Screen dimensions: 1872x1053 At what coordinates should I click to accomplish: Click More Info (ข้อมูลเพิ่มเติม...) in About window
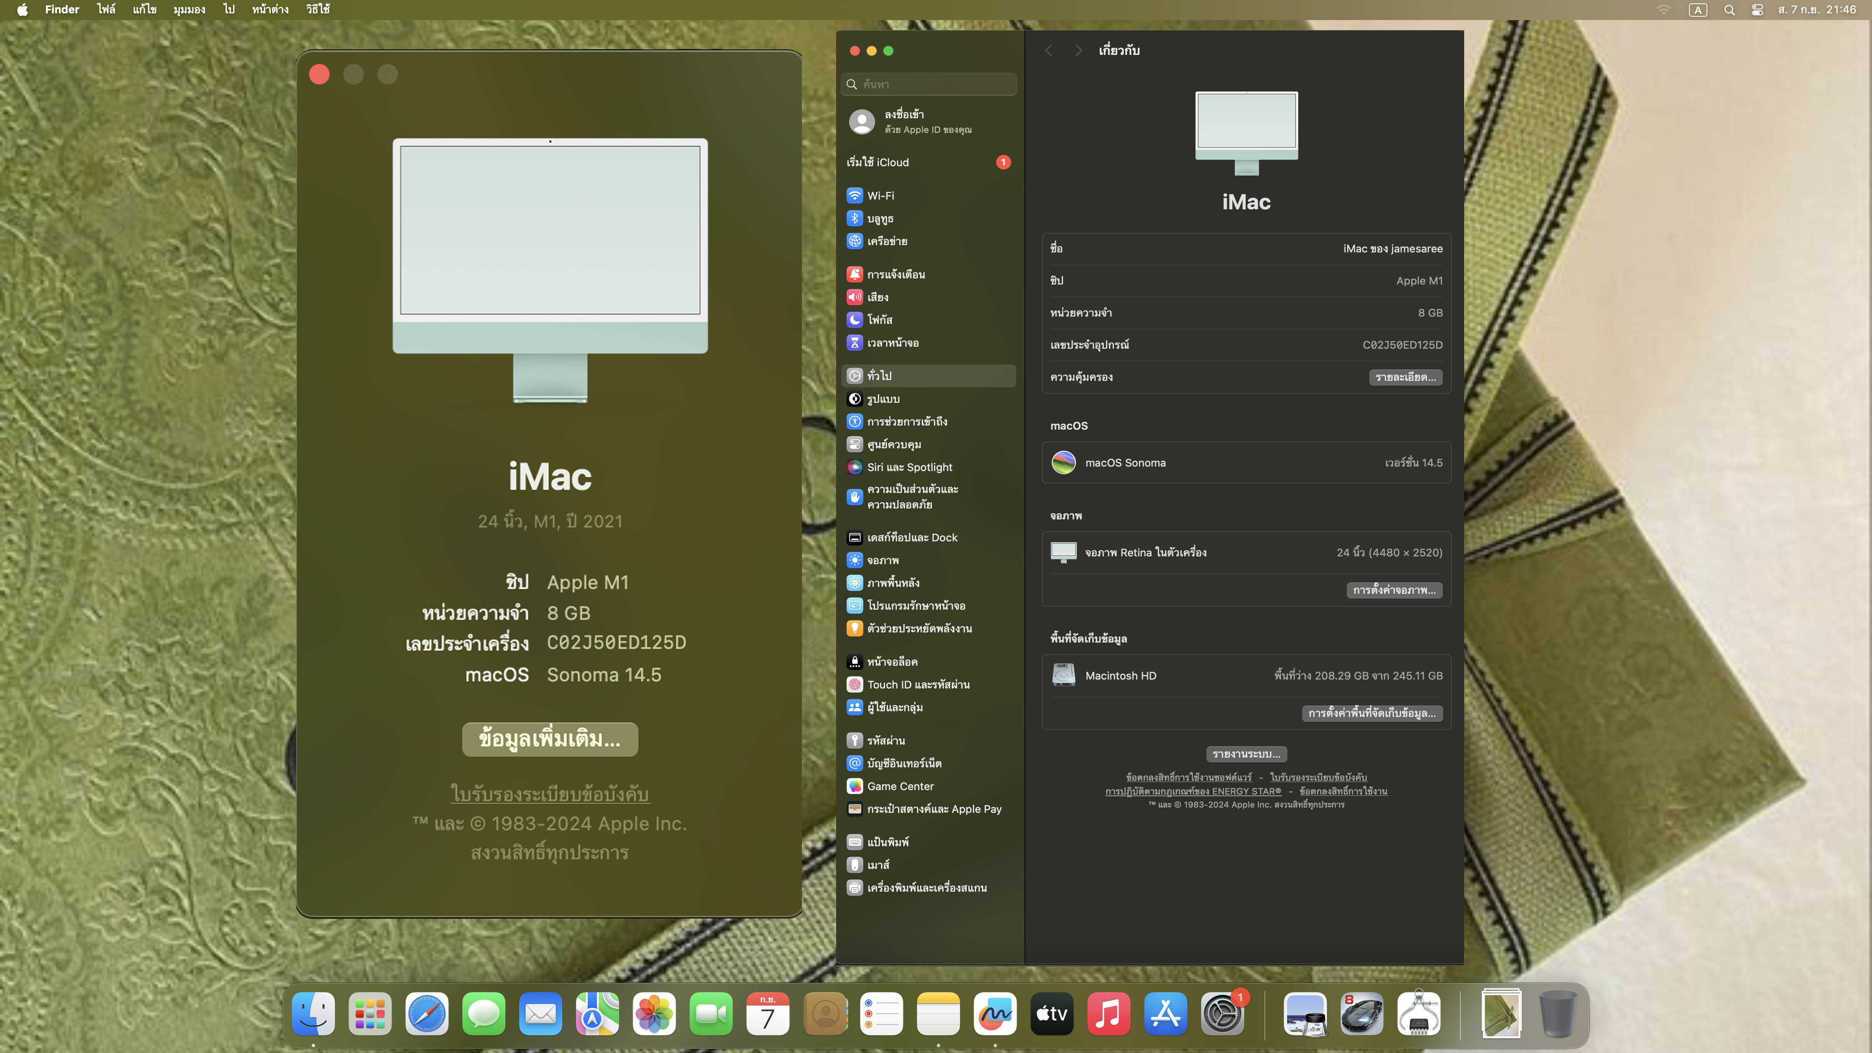[549, 739]
